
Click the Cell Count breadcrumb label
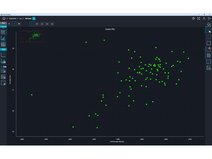coord(28,19)
